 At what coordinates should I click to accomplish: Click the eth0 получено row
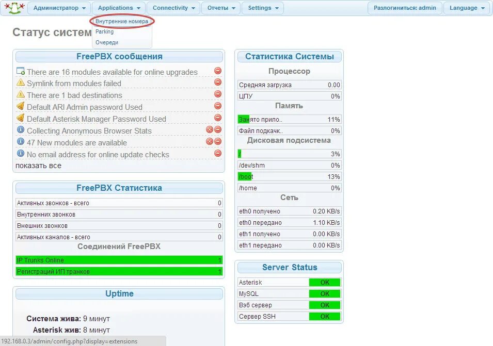[x=289, y=211]
